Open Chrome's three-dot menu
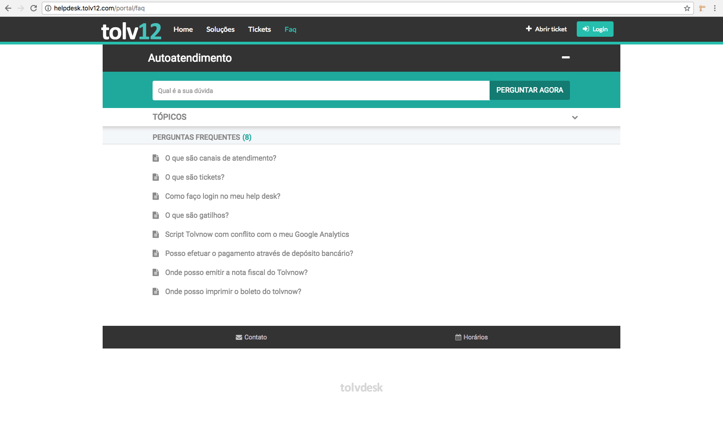Screen dimensions: 723x432 pyautogui.click(x=715, y=8)
